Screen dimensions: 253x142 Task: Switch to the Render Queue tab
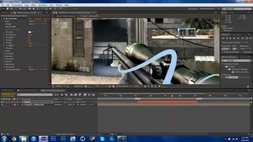point(8,90)
